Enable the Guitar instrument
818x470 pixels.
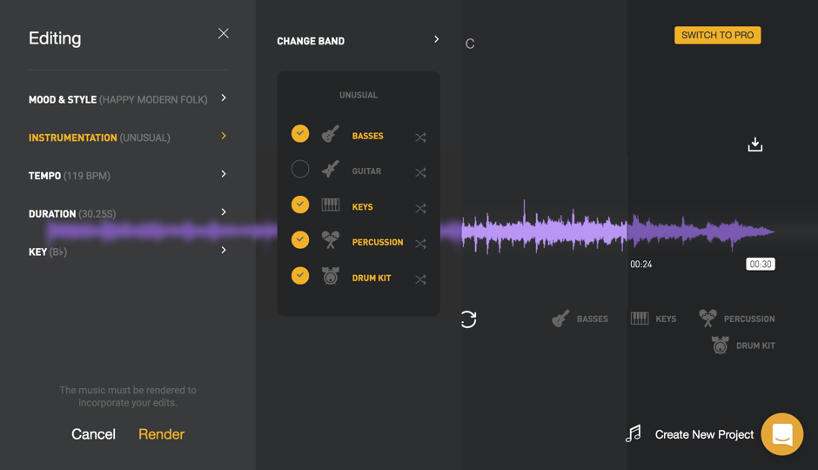(300, 169)
